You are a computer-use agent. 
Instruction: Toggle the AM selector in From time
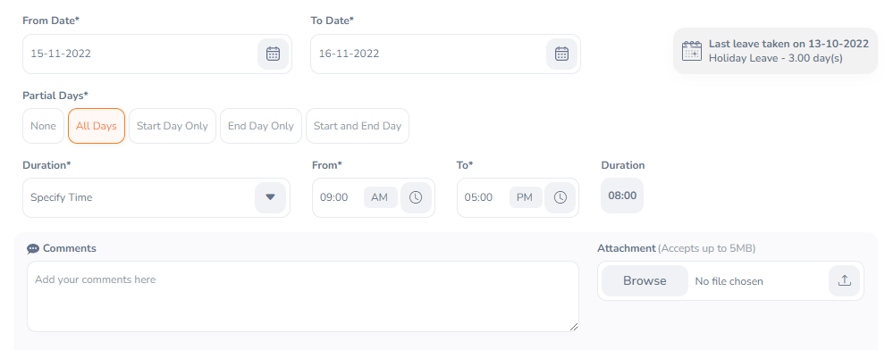380,197
